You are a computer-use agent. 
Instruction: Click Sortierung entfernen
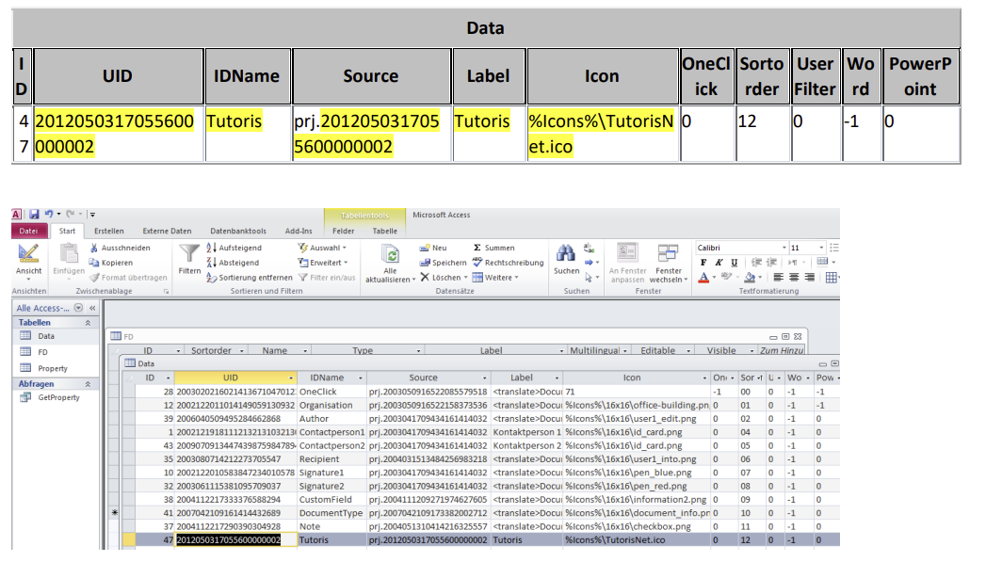tap(250, 277)
